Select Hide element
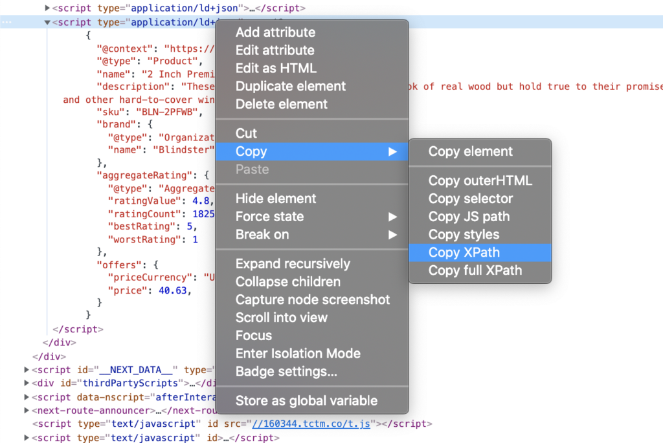The image size is (663, 443). pos(276,199)
